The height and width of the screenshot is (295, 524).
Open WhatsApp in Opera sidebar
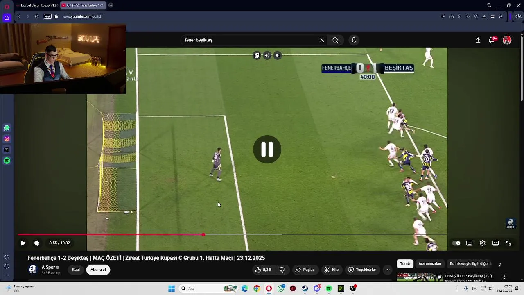pos(7,128)
